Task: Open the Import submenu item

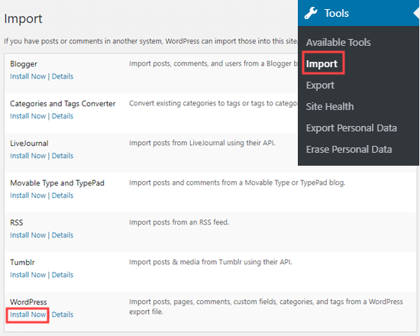Action: click(321, 64)
